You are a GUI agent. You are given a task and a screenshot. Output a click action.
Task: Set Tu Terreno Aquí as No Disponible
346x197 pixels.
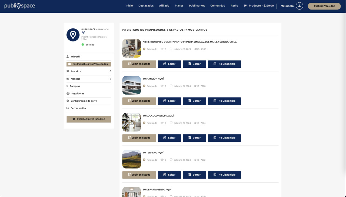click(x=224, y=175)
